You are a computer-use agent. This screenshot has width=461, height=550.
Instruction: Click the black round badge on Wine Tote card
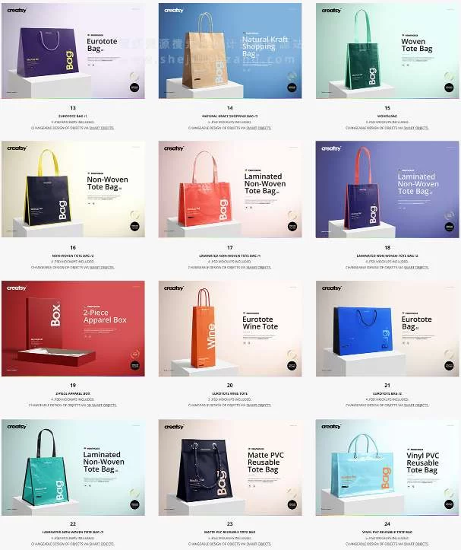(292, 365)
